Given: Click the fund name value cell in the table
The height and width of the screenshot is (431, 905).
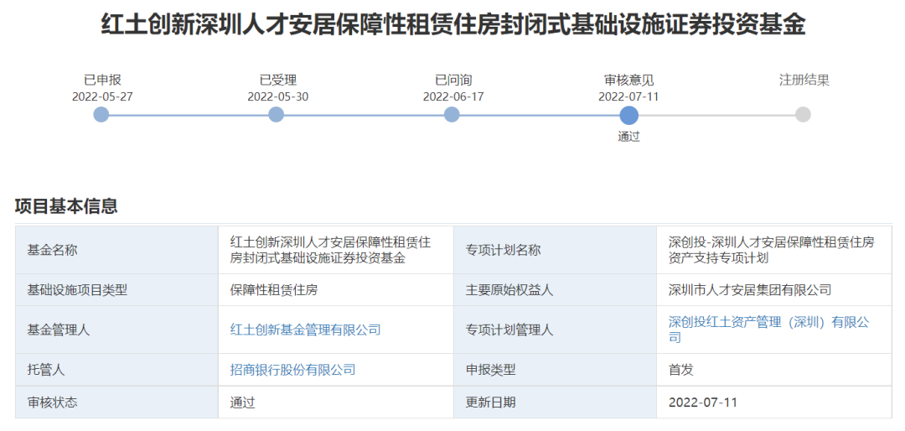Looking at the screenshot, I should click(x=336, y=250).
